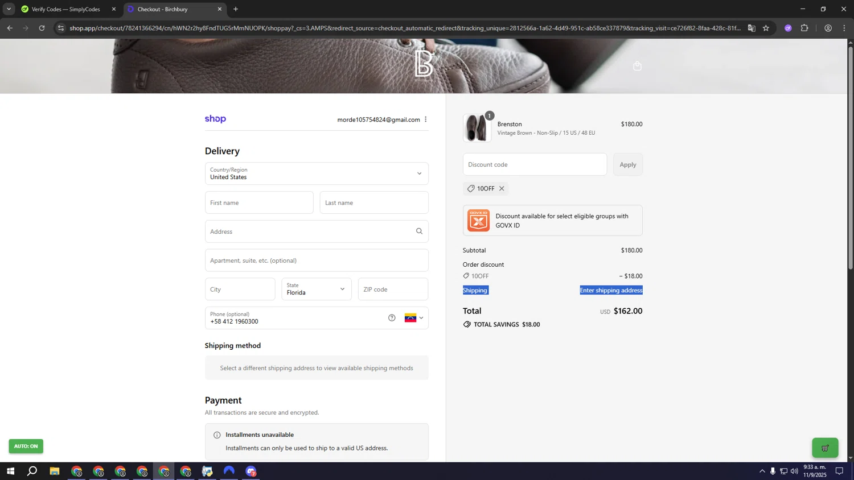Open the purple extension icon in toolbar

click(x=788, y=28)
